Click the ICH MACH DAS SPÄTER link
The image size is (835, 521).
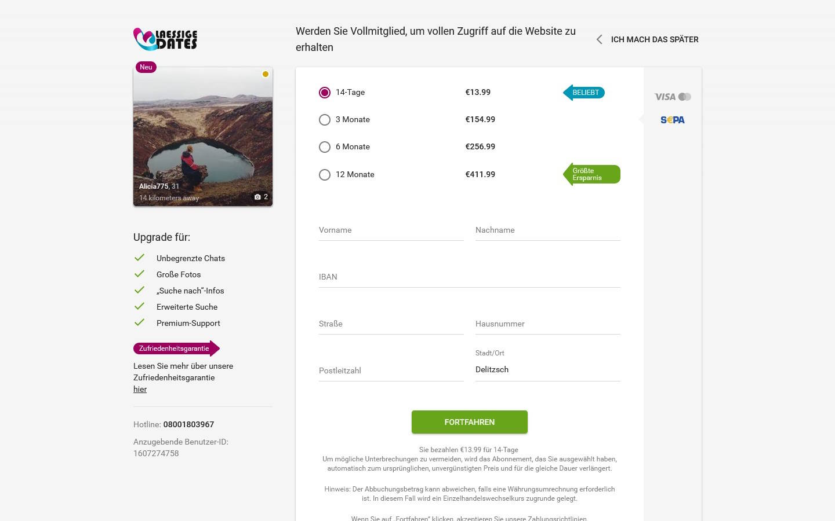(655, 39)
